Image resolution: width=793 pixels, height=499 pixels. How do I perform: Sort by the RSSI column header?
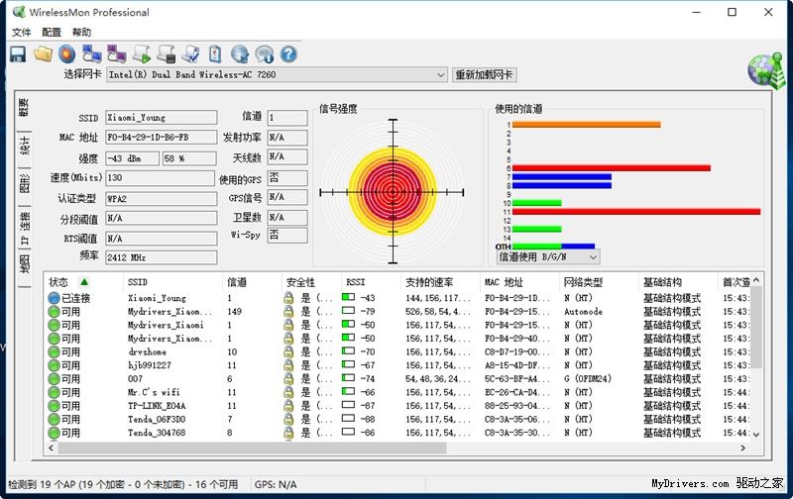371,282
